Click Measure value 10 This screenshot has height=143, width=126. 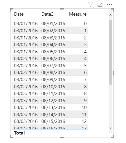pos(84,107)
